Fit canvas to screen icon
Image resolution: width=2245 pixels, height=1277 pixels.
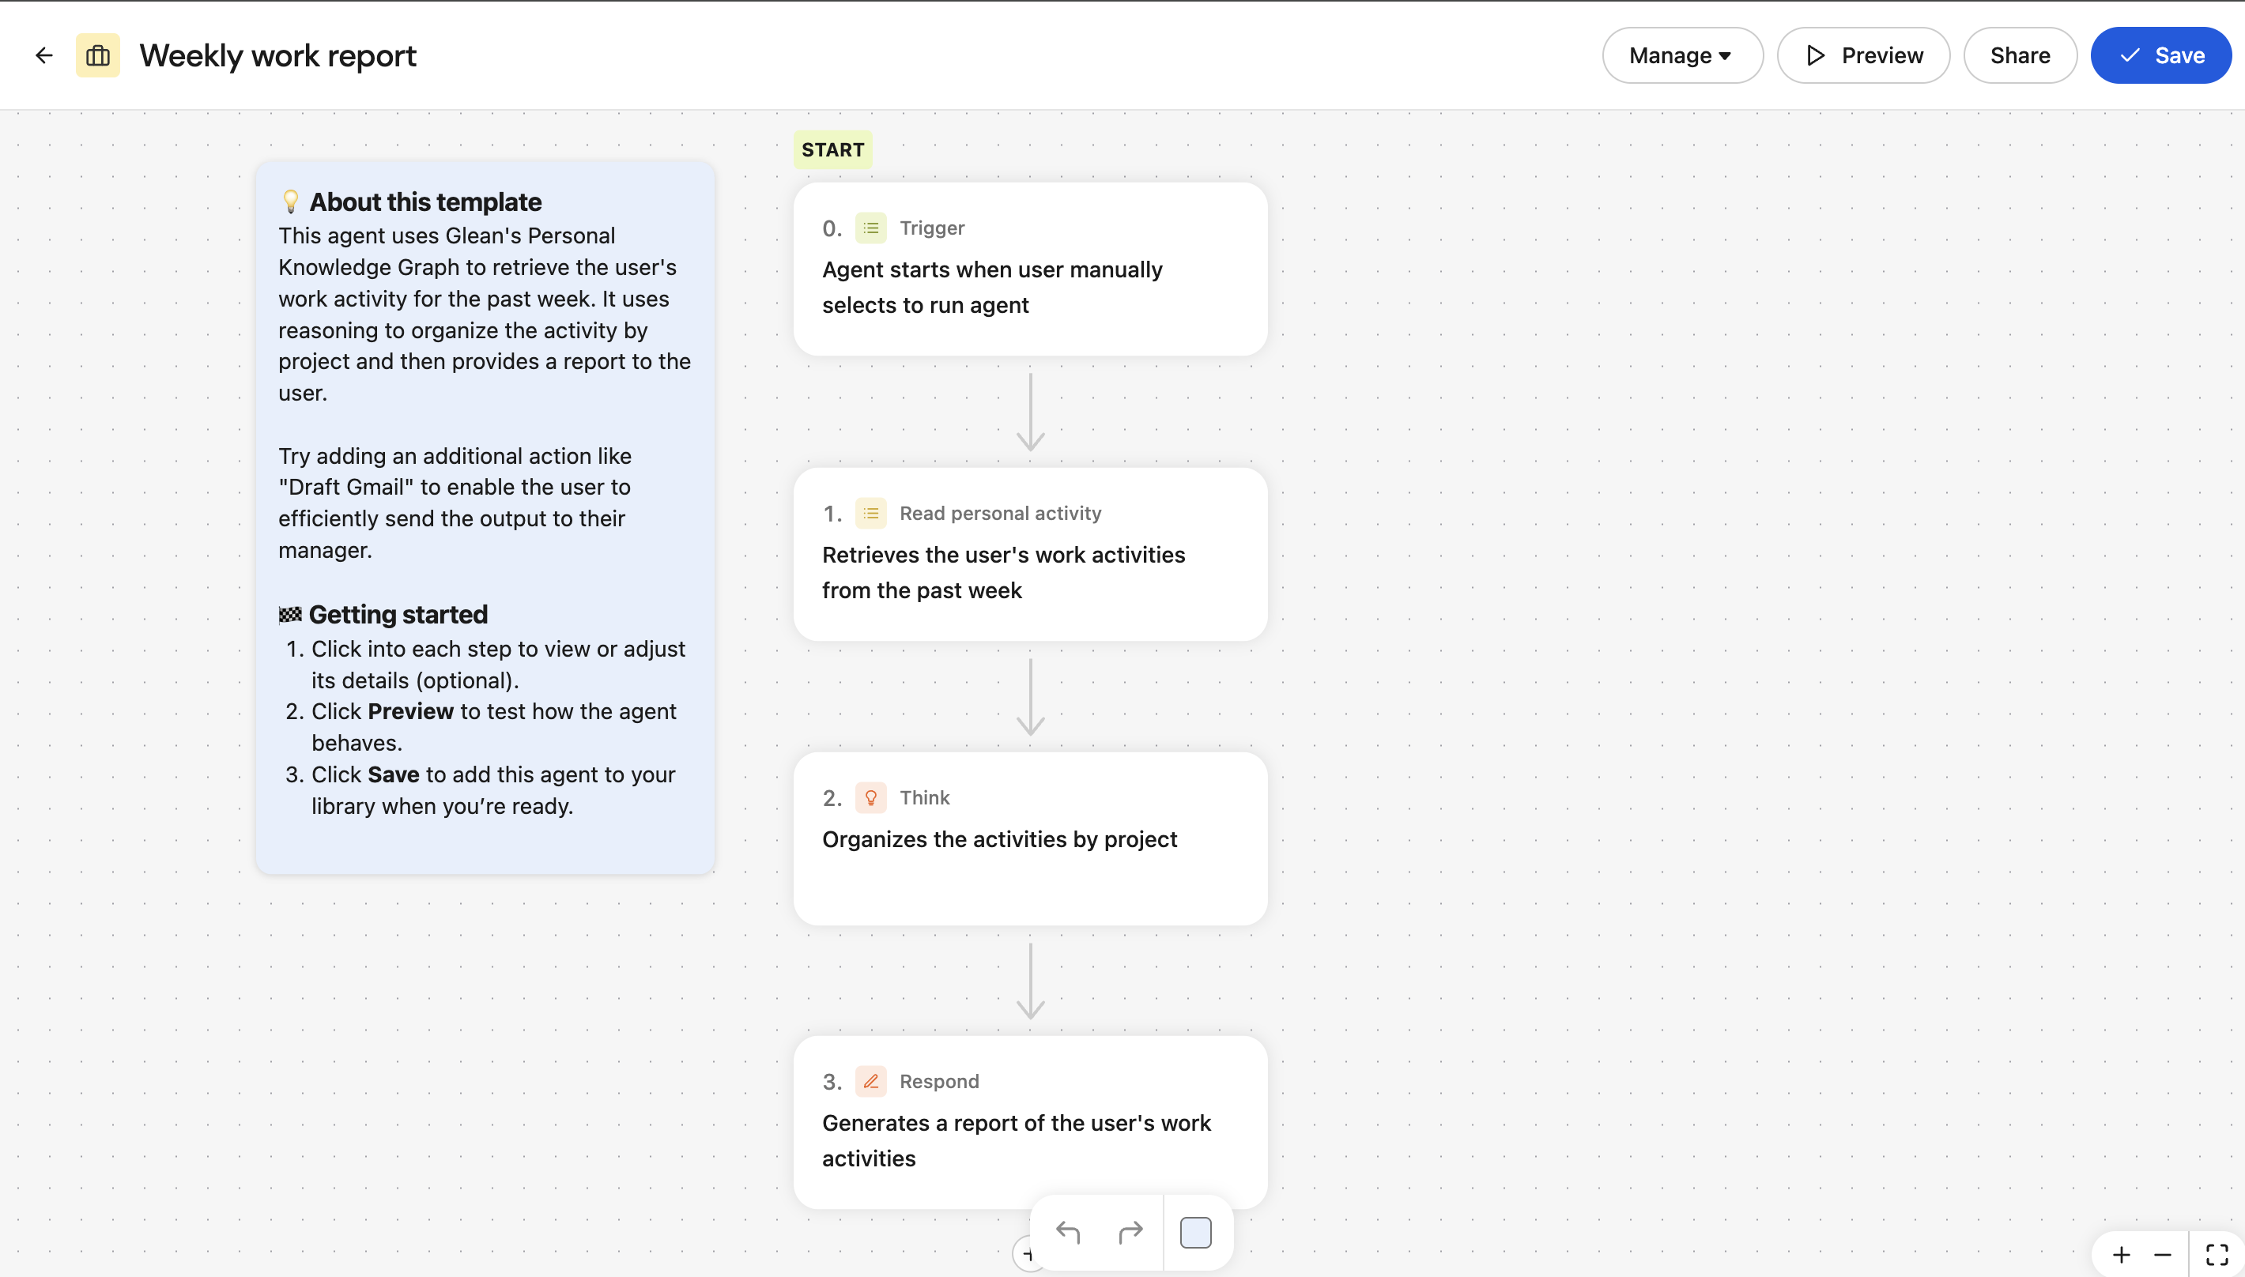click(x=2217, y=1255)
